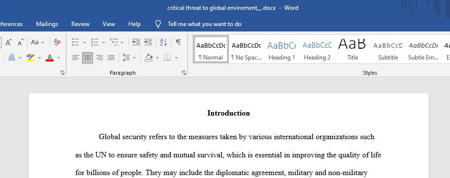Screen dimensions: 450x178
Task: Click the lightbulb Tell Me icon
Action: tap(158, 24)
